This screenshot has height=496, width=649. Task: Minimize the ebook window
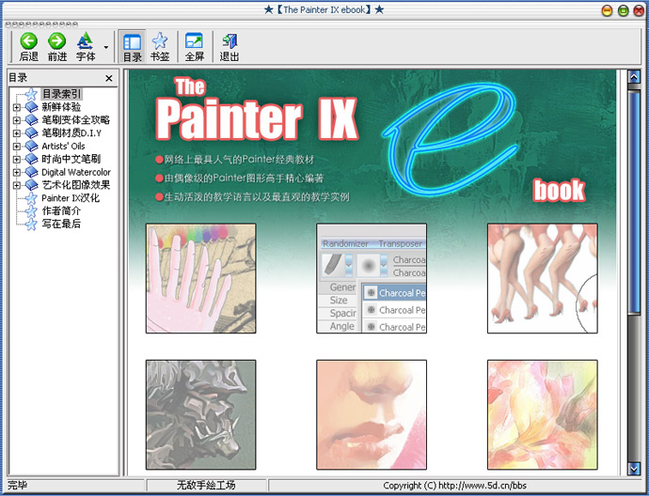[x=607, y=10]
